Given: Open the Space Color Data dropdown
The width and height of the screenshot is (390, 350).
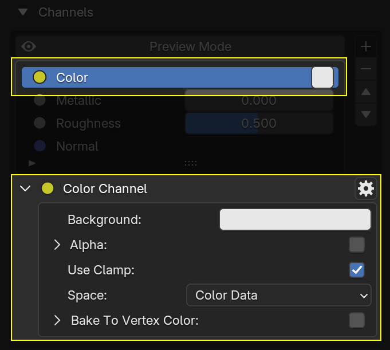Looking at the screenshot, I should coord(278,295).
